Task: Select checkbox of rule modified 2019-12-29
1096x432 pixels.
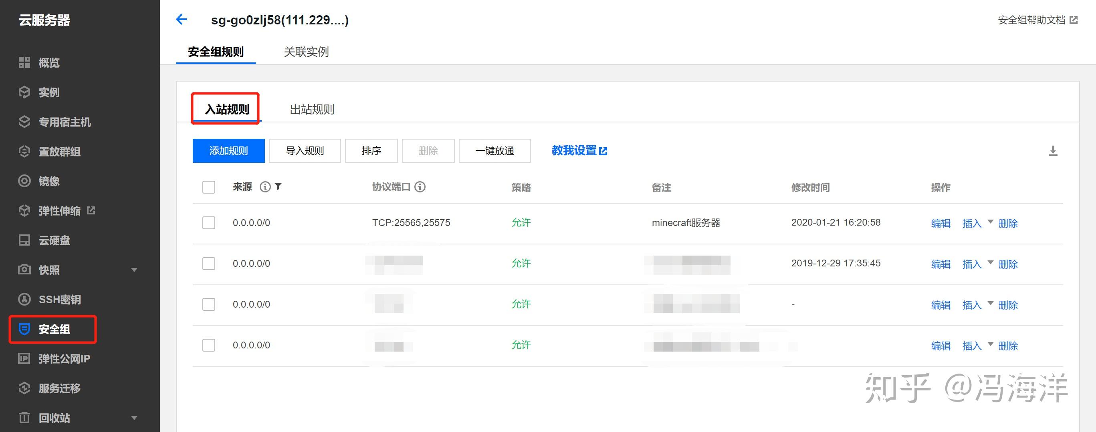Action: click(x=208, y=264)
